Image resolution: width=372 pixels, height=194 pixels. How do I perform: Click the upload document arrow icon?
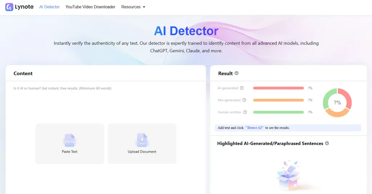[x=142, y=140]
